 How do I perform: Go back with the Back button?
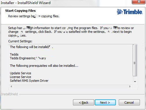click(83, 103)
